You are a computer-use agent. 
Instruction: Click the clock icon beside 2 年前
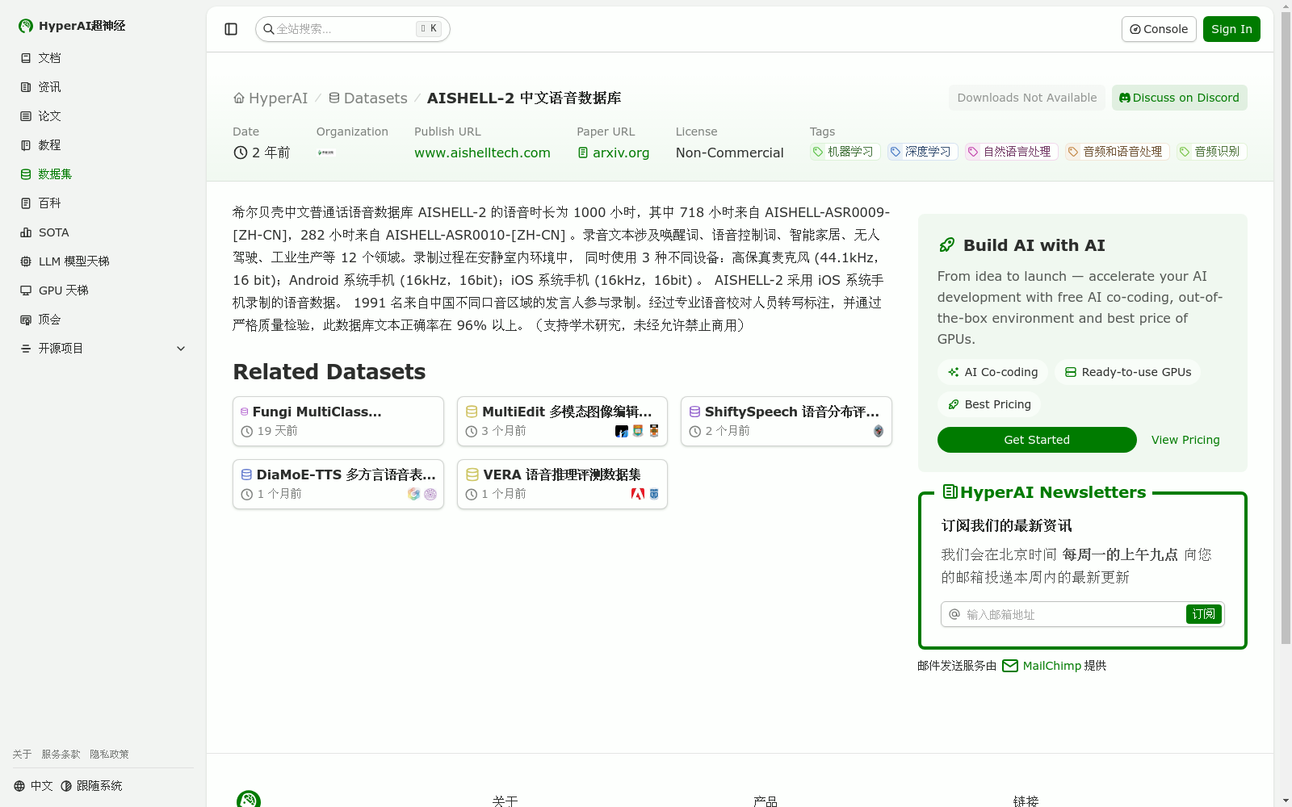(x=241, y=153)
